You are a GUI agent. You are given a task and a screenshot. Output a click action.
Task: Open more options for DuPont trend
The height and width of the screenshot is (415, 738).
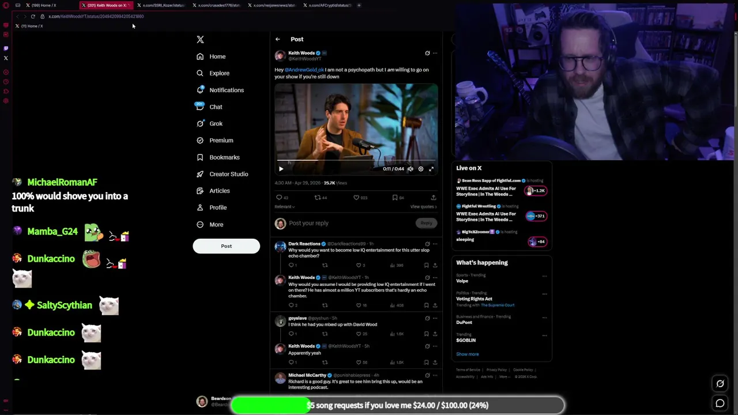pos(544,318)
